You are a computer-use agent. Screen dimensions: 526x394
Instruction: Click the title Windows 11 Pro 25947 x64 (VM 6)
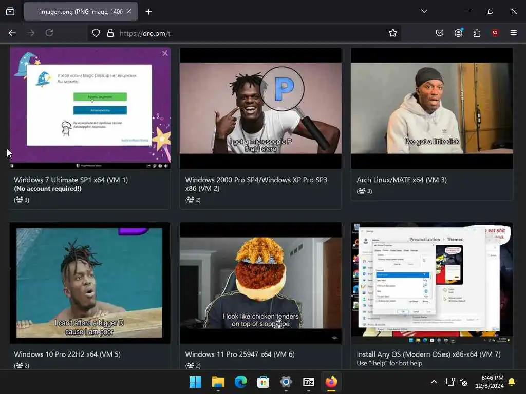(x=240, y=354)
